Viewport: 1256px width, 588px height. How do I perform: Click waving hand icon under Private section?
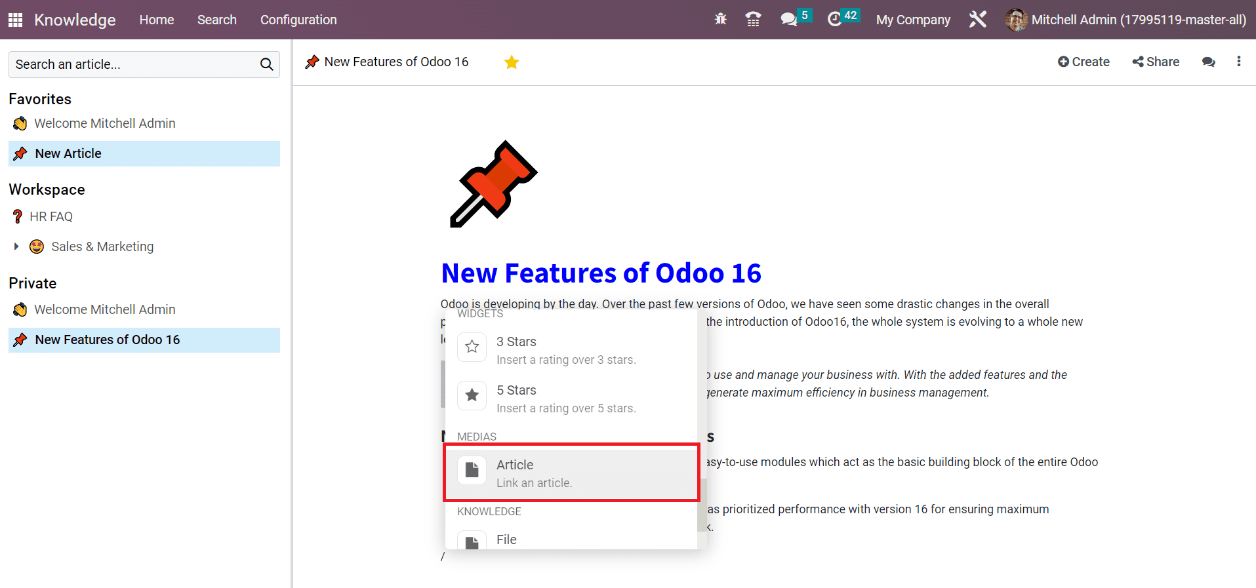coord(20,309)
